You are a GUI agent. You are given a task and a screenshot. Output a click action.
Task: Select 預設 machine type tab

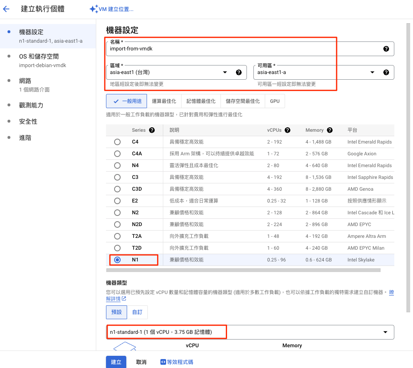117,312
